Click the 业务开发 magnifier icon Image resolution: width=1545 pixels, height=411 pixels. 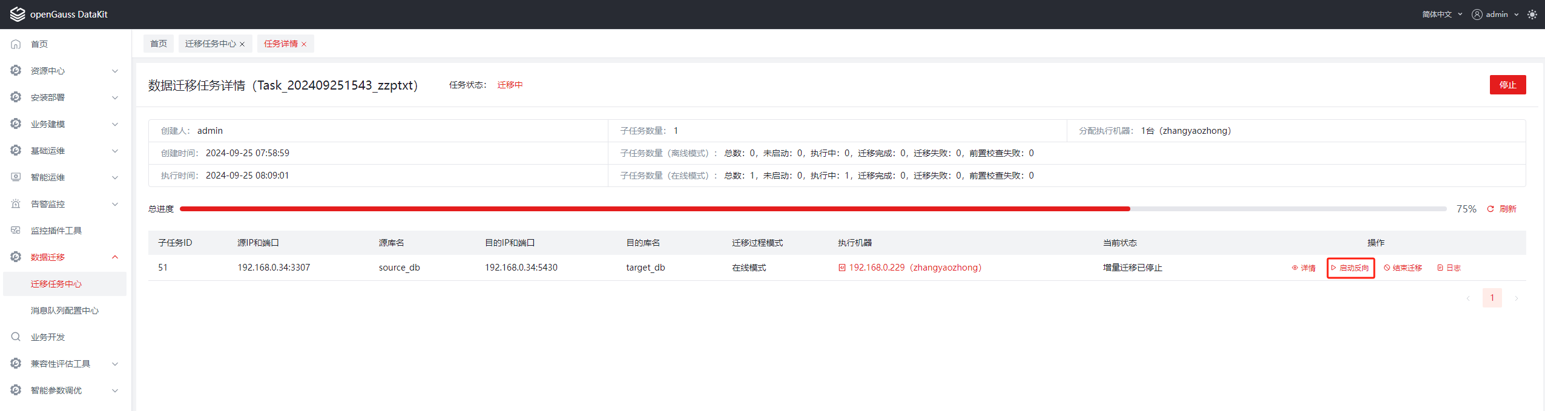[x=16, y=337]
